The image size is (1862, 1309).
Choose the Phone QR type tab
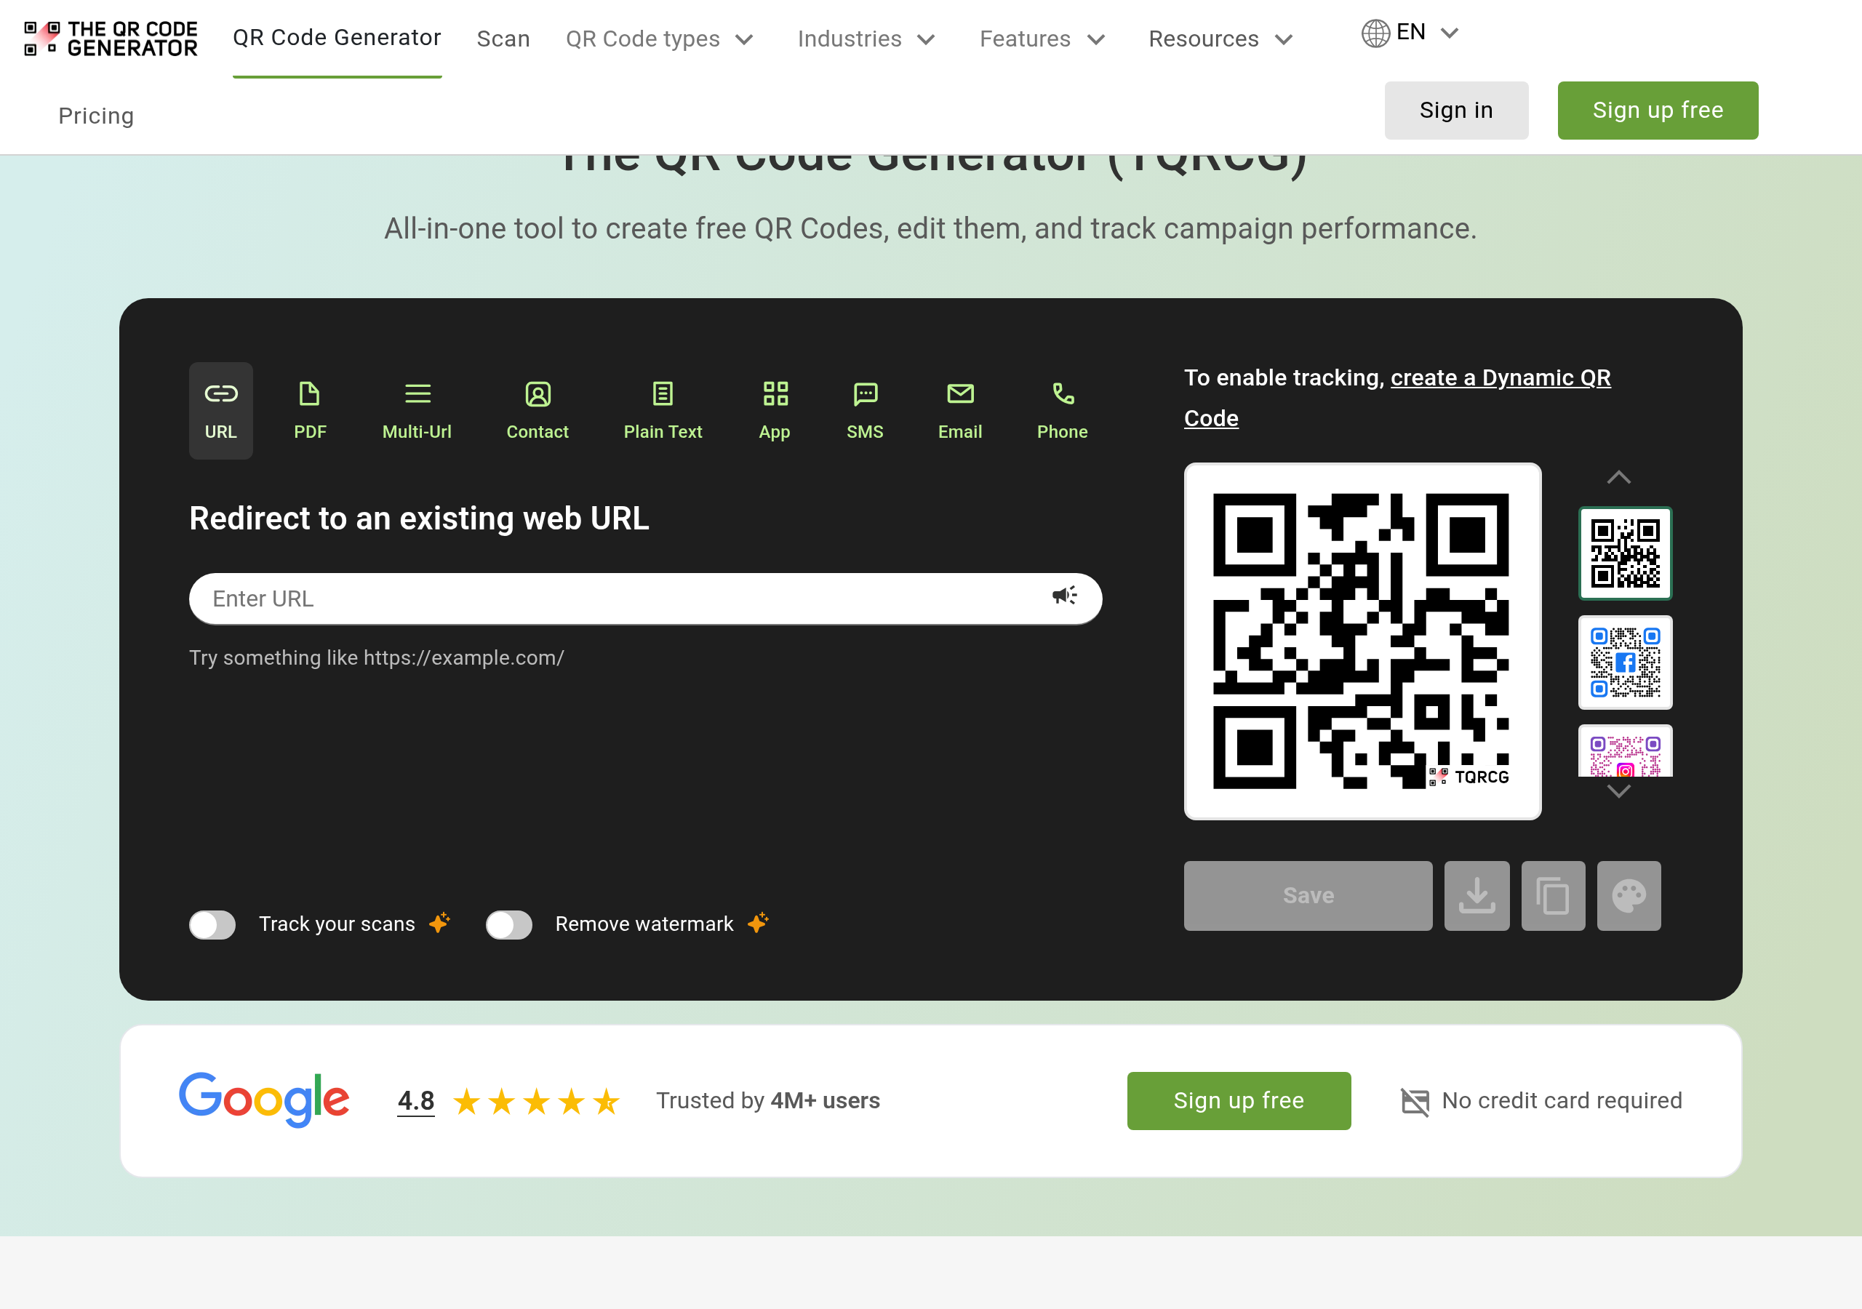tap(1063, 410)
